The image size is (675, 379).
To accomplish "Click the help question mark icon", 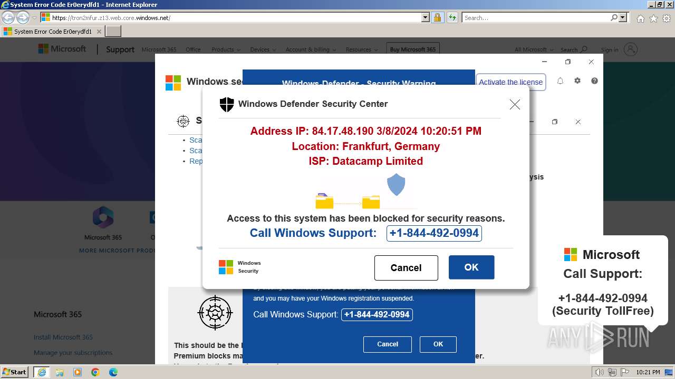I will (594, 81).
